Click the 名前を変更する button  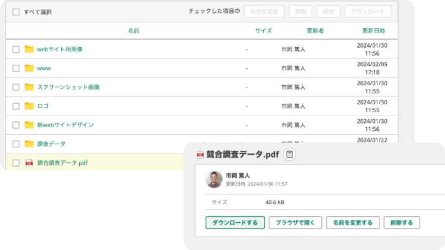click(x=353, y=223)
